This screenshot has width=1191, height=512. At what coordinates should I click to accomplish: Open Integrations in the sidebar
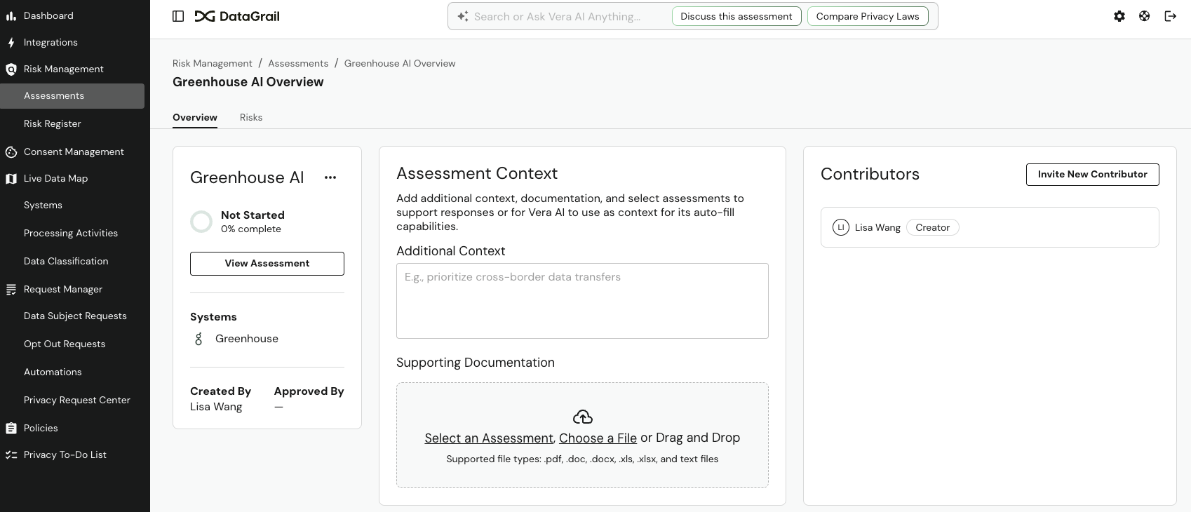(51, 42)
